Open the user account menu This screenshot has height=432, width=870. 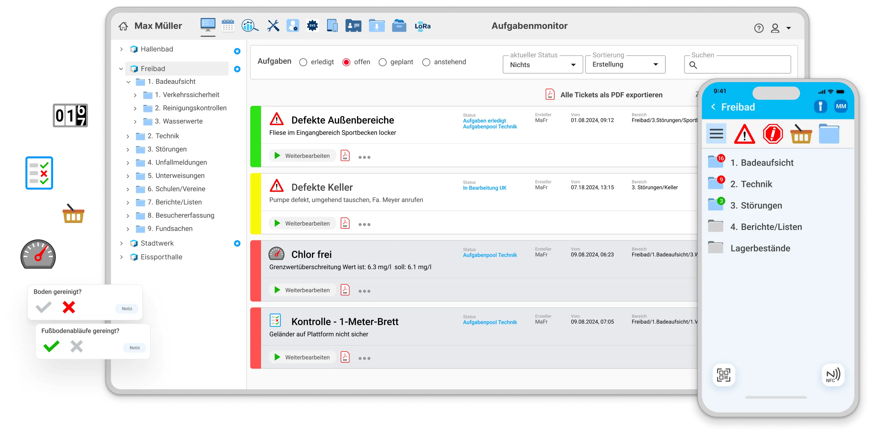[780, 28]
